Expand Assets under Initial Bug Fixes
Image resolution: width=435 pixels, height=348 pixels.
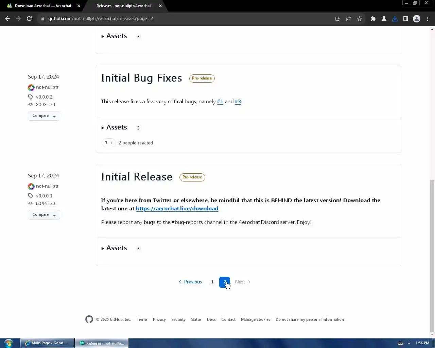(114, 127)
